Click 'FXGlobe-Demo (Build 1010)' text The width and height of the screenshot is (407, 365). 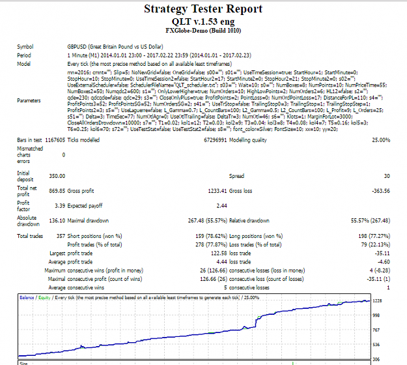[x=203, y=31]
